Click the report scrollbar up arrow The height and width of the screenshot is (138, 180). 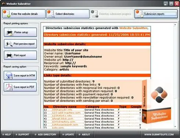175,25
